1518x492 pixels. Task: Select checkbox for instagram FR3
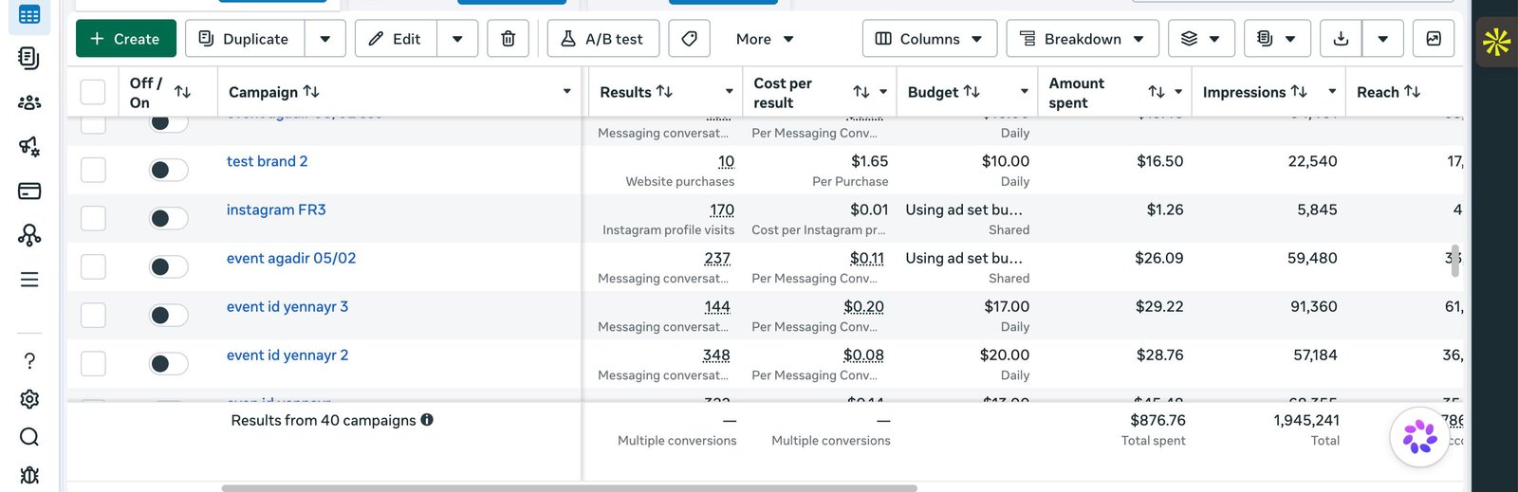tap(93, 218)
